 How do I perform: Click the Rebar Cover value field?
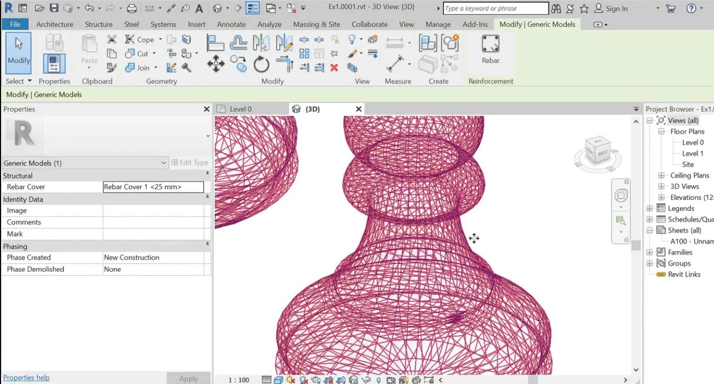pos(153,187)
